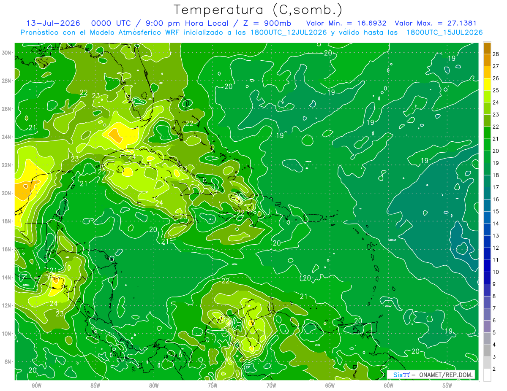507x391 pixels.
Task: Click the "1800UTC_12JUL2026" initialization time
Action: click(x=289, y=32)
